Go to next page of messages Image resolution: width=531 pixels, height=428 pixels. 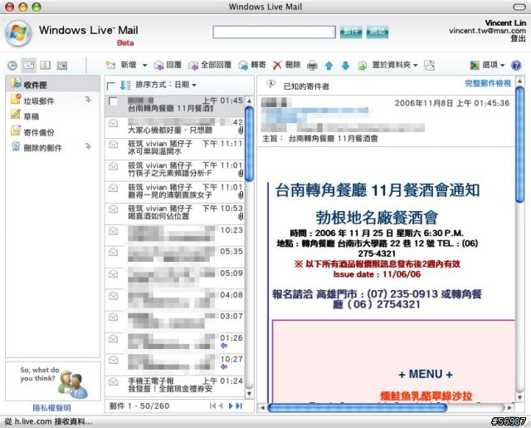click(231, 406)
